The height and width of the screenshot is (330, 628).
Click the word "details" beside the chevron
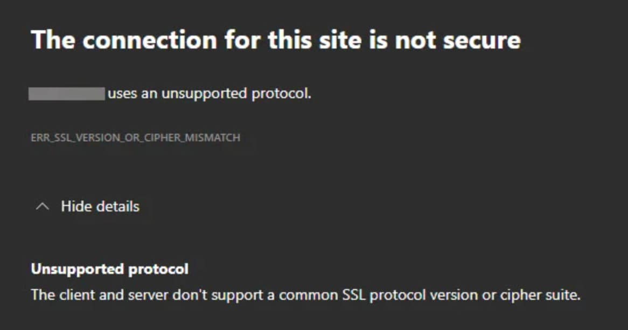115,207
